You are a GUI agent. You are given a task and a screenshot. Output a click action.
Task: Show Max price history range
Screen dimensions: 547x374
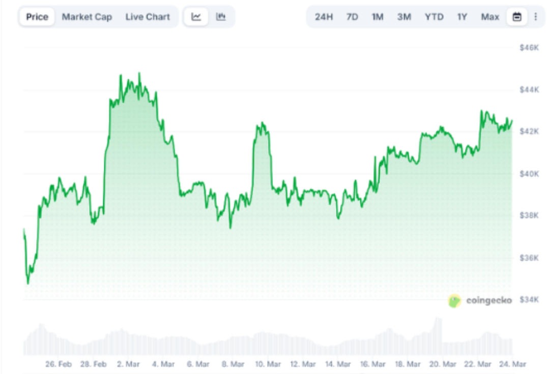point(490,17)
